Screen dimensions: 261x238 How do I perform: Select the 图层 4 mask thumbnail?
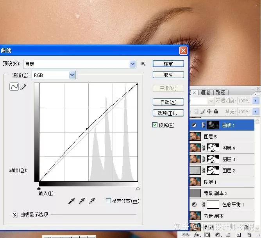coord(213,148)
